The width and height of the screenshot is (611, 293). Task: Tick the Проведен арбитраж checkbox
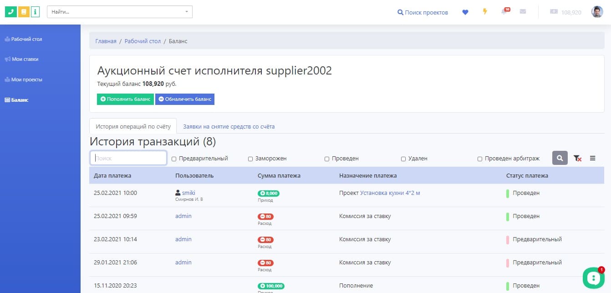480,159
